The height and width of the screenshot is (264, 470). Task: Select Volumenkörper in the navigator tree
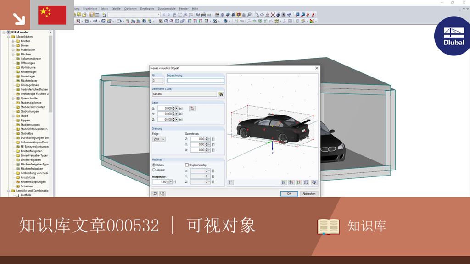(x=31, y=59)
